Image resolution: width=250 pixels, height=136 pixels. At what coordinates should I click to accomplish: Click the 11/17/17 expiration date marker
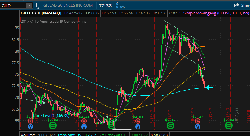211,116
